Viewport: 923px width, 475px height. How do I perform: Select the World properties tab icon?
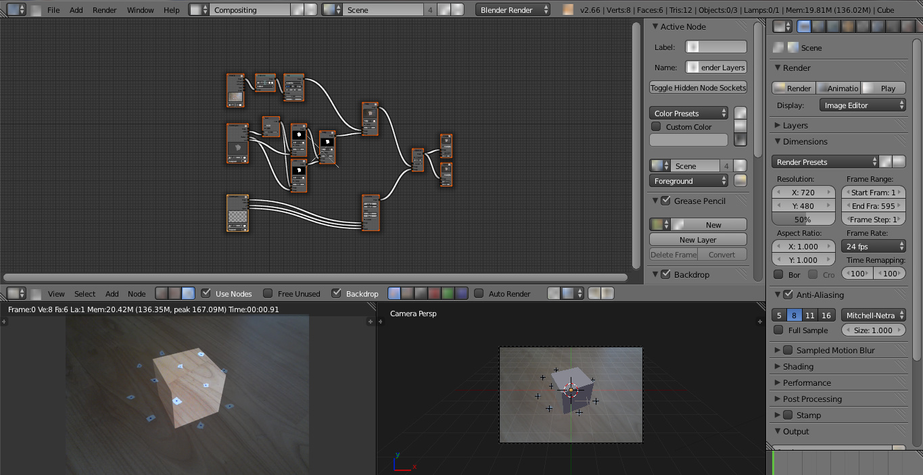(x=848, y=26)
